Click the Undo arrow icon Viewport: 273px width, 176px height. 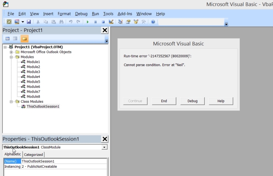[71, 22]
